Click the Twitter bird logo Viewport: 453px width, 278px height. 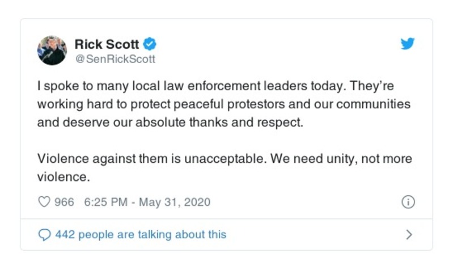(x=408, y=44)
